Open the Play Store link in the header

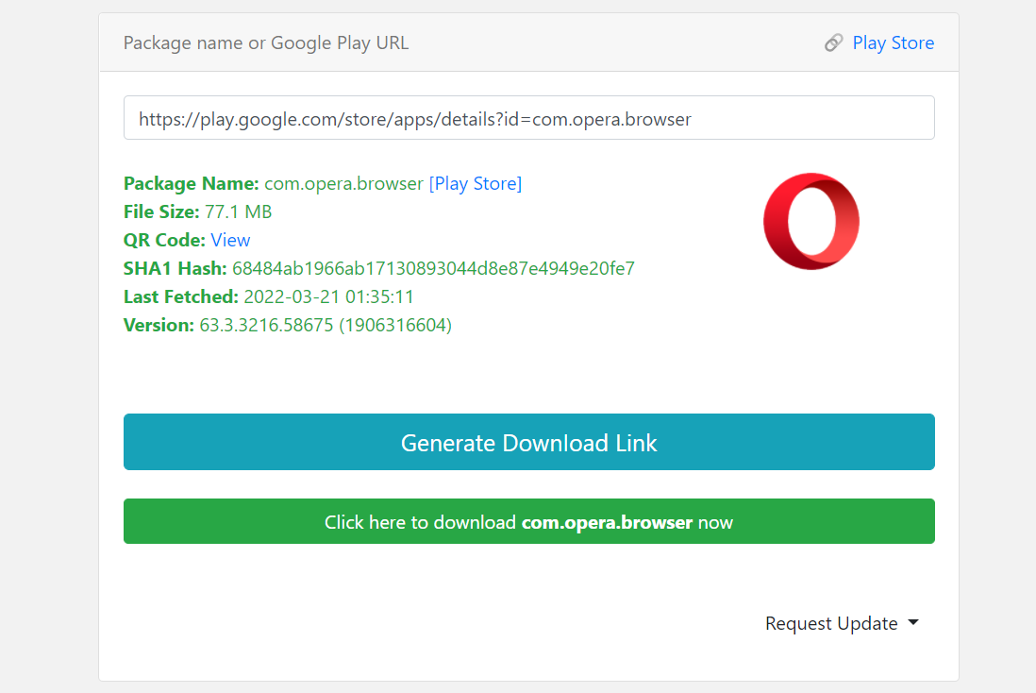(x=893, y=42)
